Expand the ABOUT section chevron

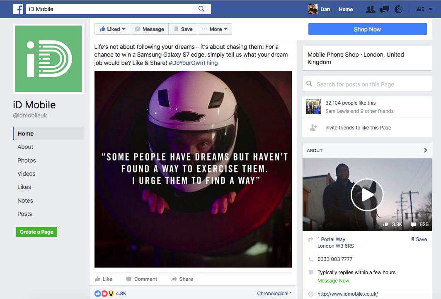coord(426,150)
